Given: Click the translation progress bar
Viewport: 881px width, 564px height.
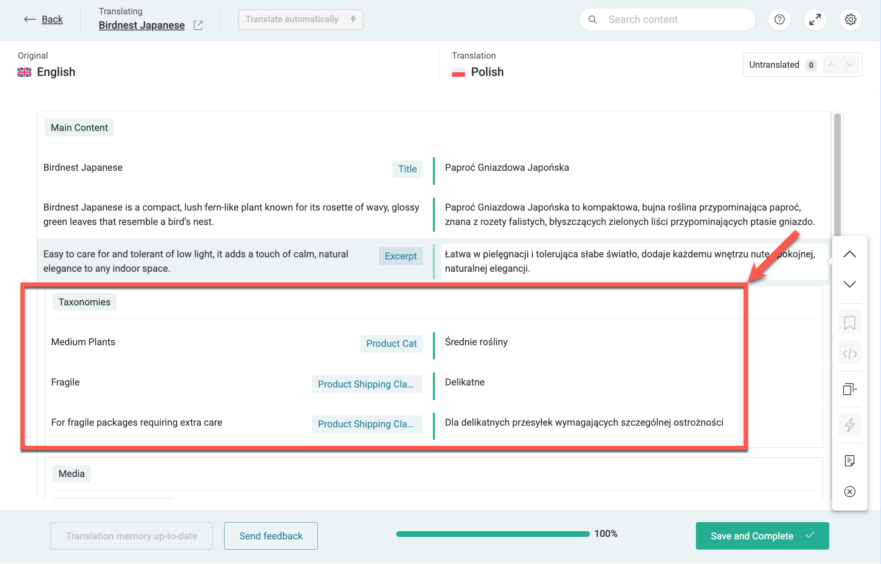Looking at the screenshot, I should click(x=492, y=534).
